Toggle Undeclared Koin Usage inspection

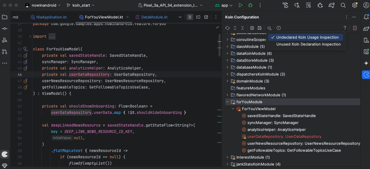[307, 37]
